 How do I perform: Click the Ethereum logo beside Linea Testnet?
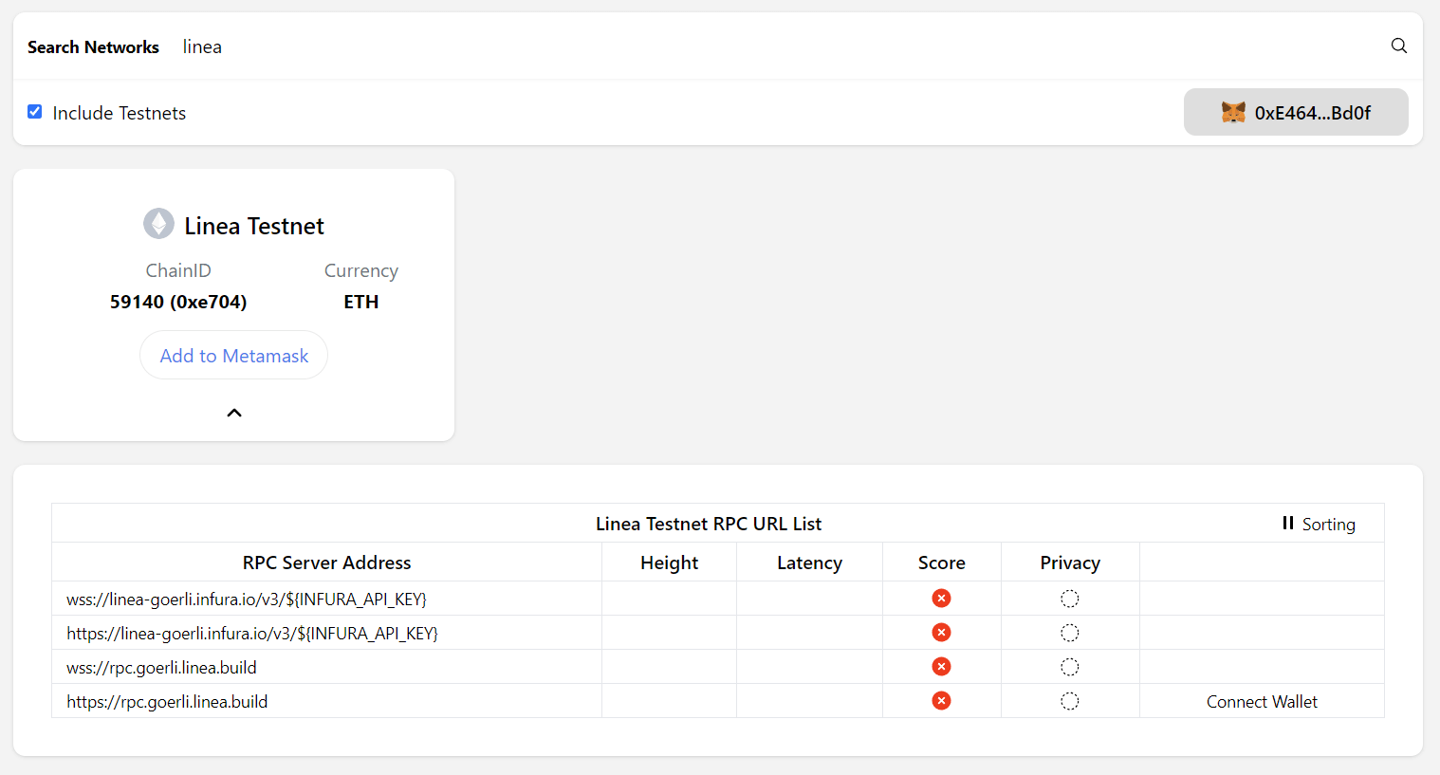click(158, 223)
